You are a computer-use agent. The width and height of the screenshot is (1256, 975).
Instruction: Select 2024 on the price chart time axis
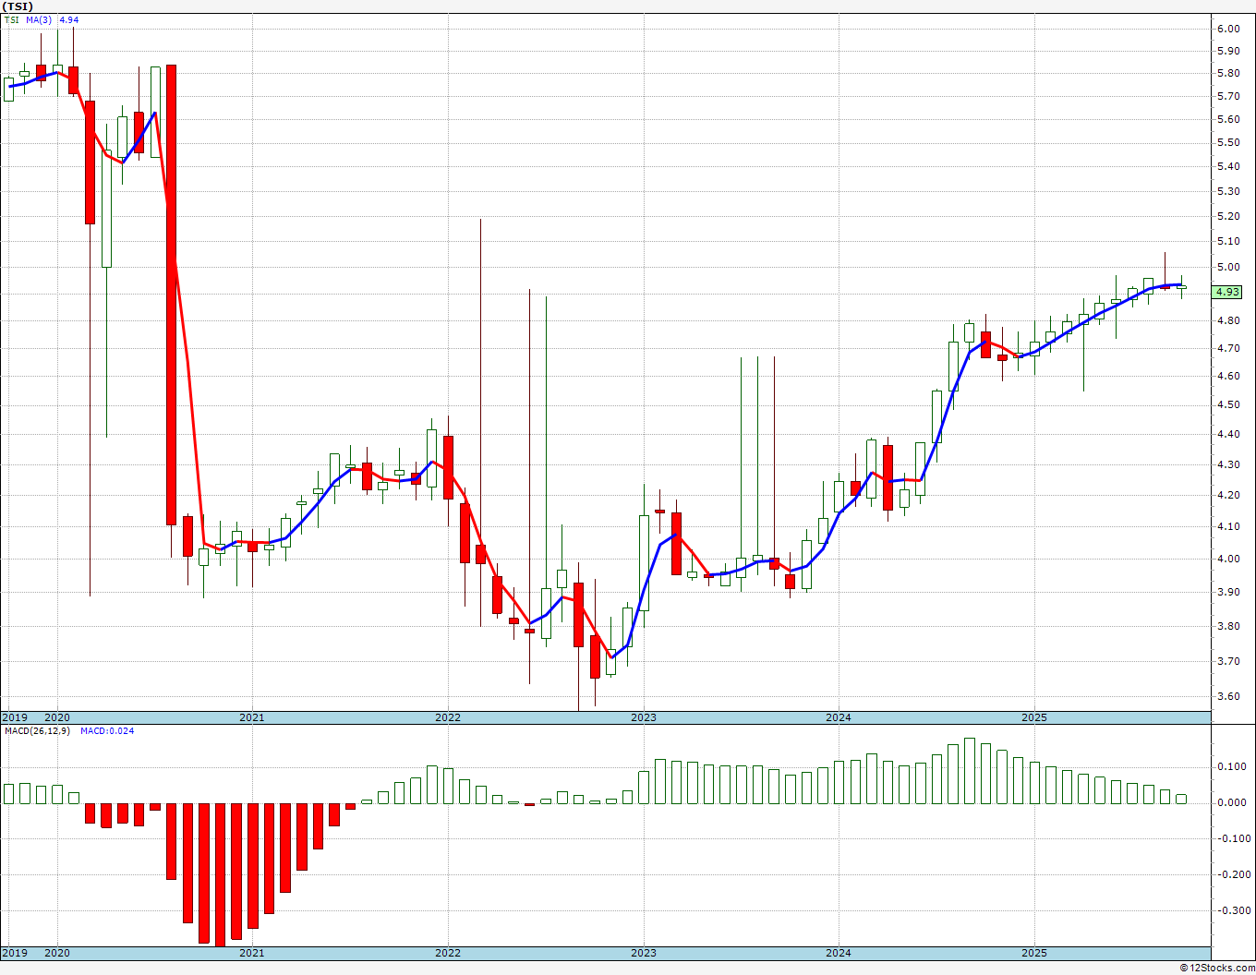point(839,717)
